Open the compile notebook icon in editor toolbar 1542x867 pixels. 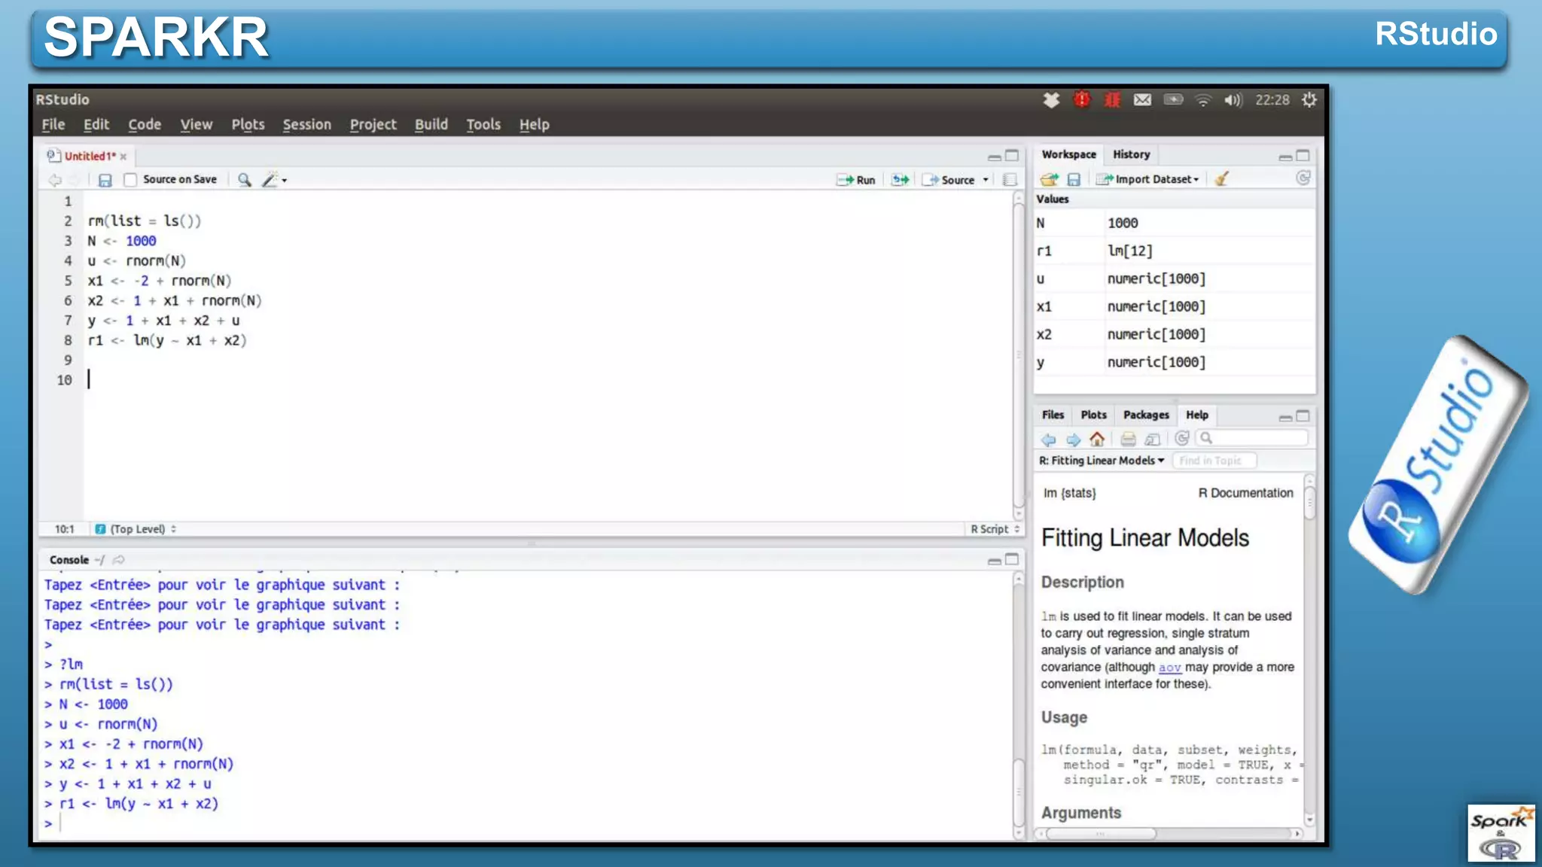(x=1010, y=180)
